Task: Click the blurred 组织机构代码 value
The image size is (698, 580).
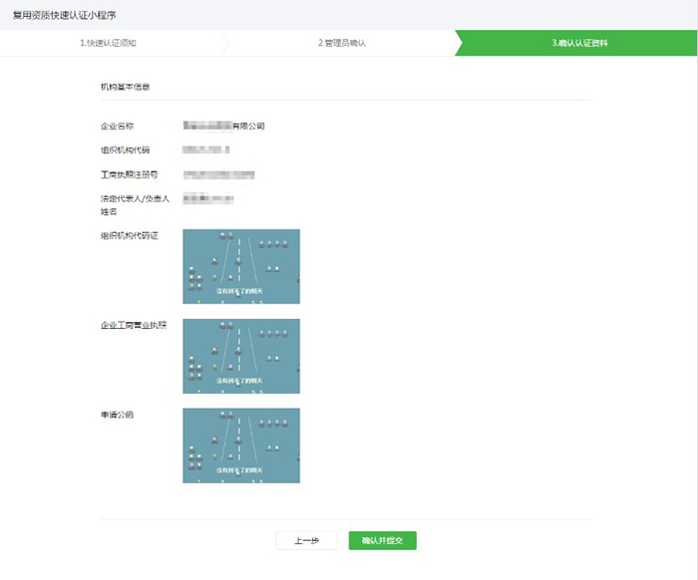Action: tap(206, 149)
